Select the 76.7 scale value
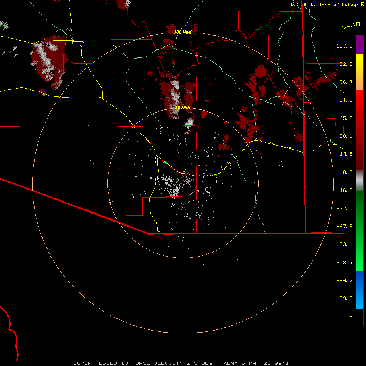The image size is (366, 366). (x=346, y=82)
